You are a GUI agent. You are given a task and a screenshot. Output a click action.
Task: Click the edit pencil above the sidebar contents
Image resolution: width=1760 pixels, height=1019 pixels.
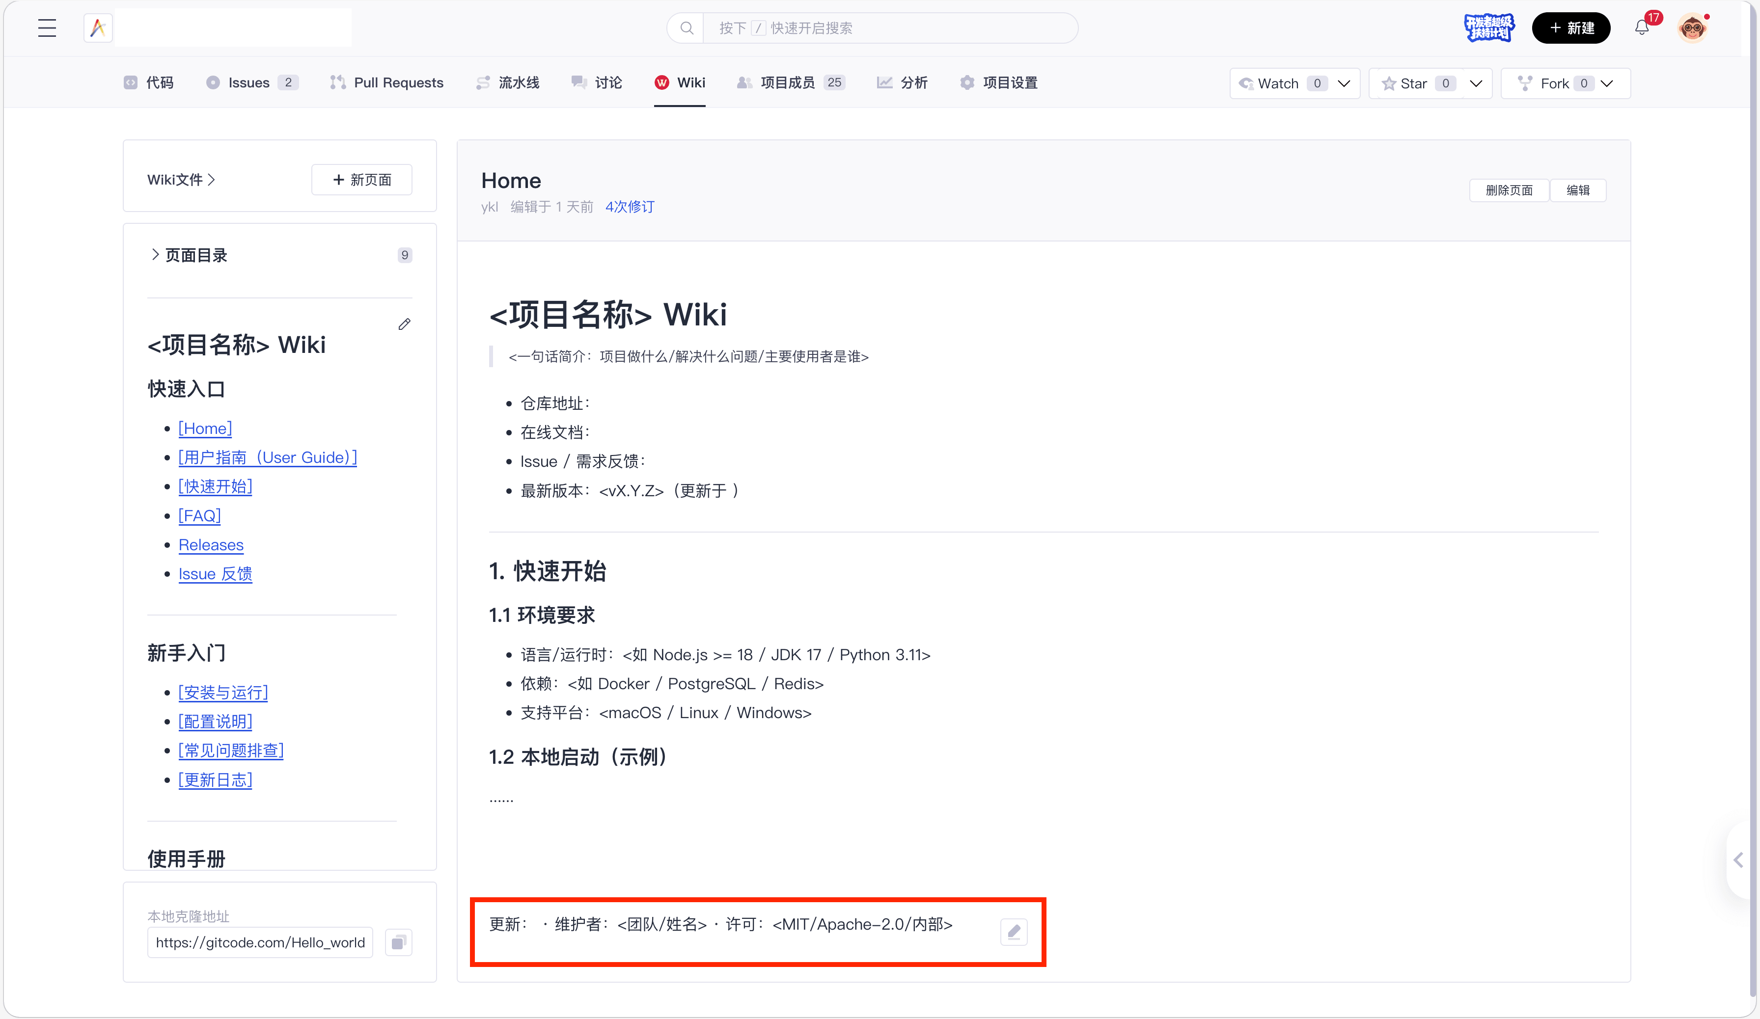pyautogui.click(x=404, y=324)
